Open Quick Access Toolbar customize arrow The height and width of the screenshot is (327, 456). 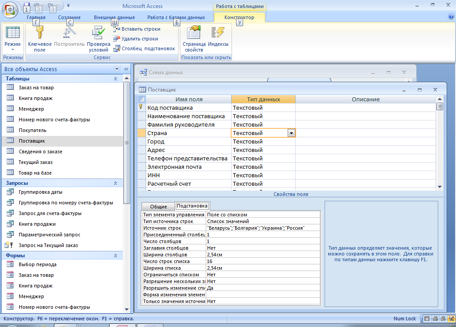pos(68,5)
